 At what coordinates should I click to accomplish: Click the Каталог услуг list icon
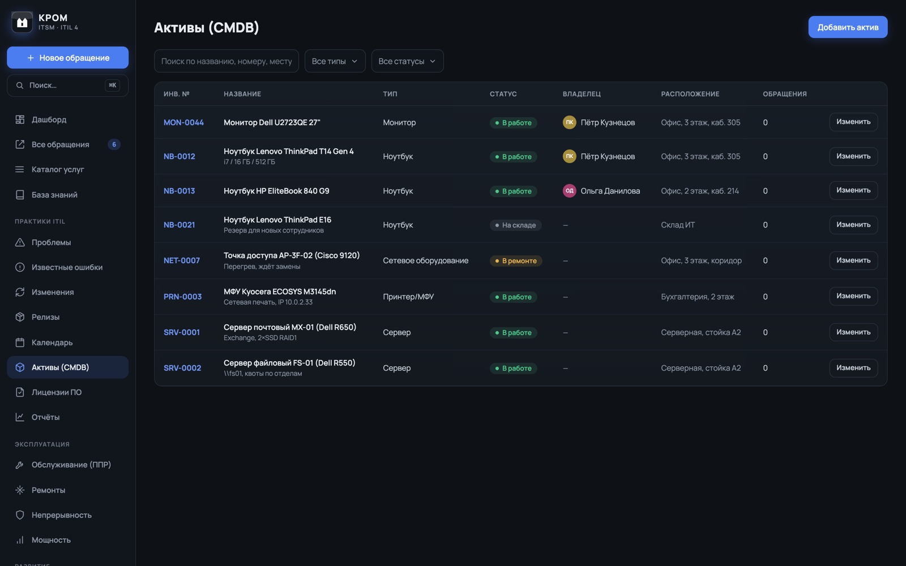coord(20,169)
